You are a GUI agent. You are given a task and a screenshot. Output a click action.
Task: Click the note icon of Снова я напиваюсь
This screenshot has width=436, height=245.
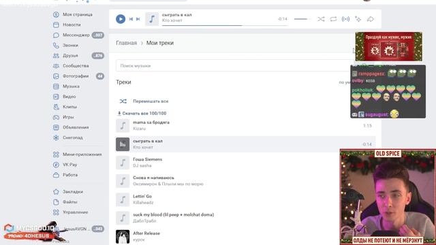123,181
